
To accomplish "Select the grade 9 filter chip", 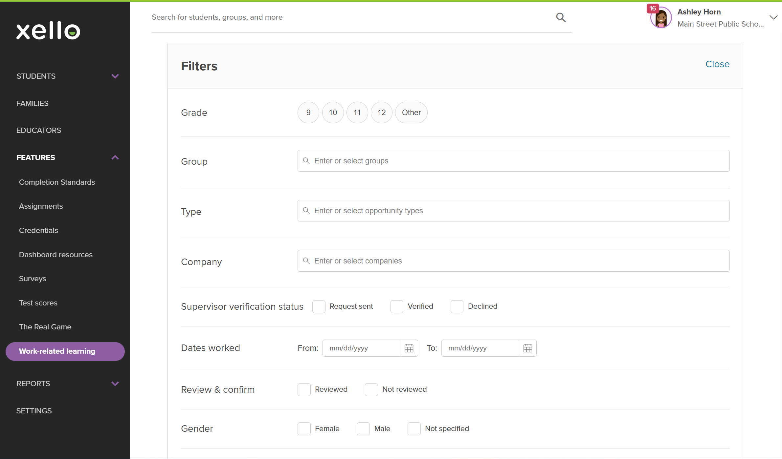I will (308, 113).
